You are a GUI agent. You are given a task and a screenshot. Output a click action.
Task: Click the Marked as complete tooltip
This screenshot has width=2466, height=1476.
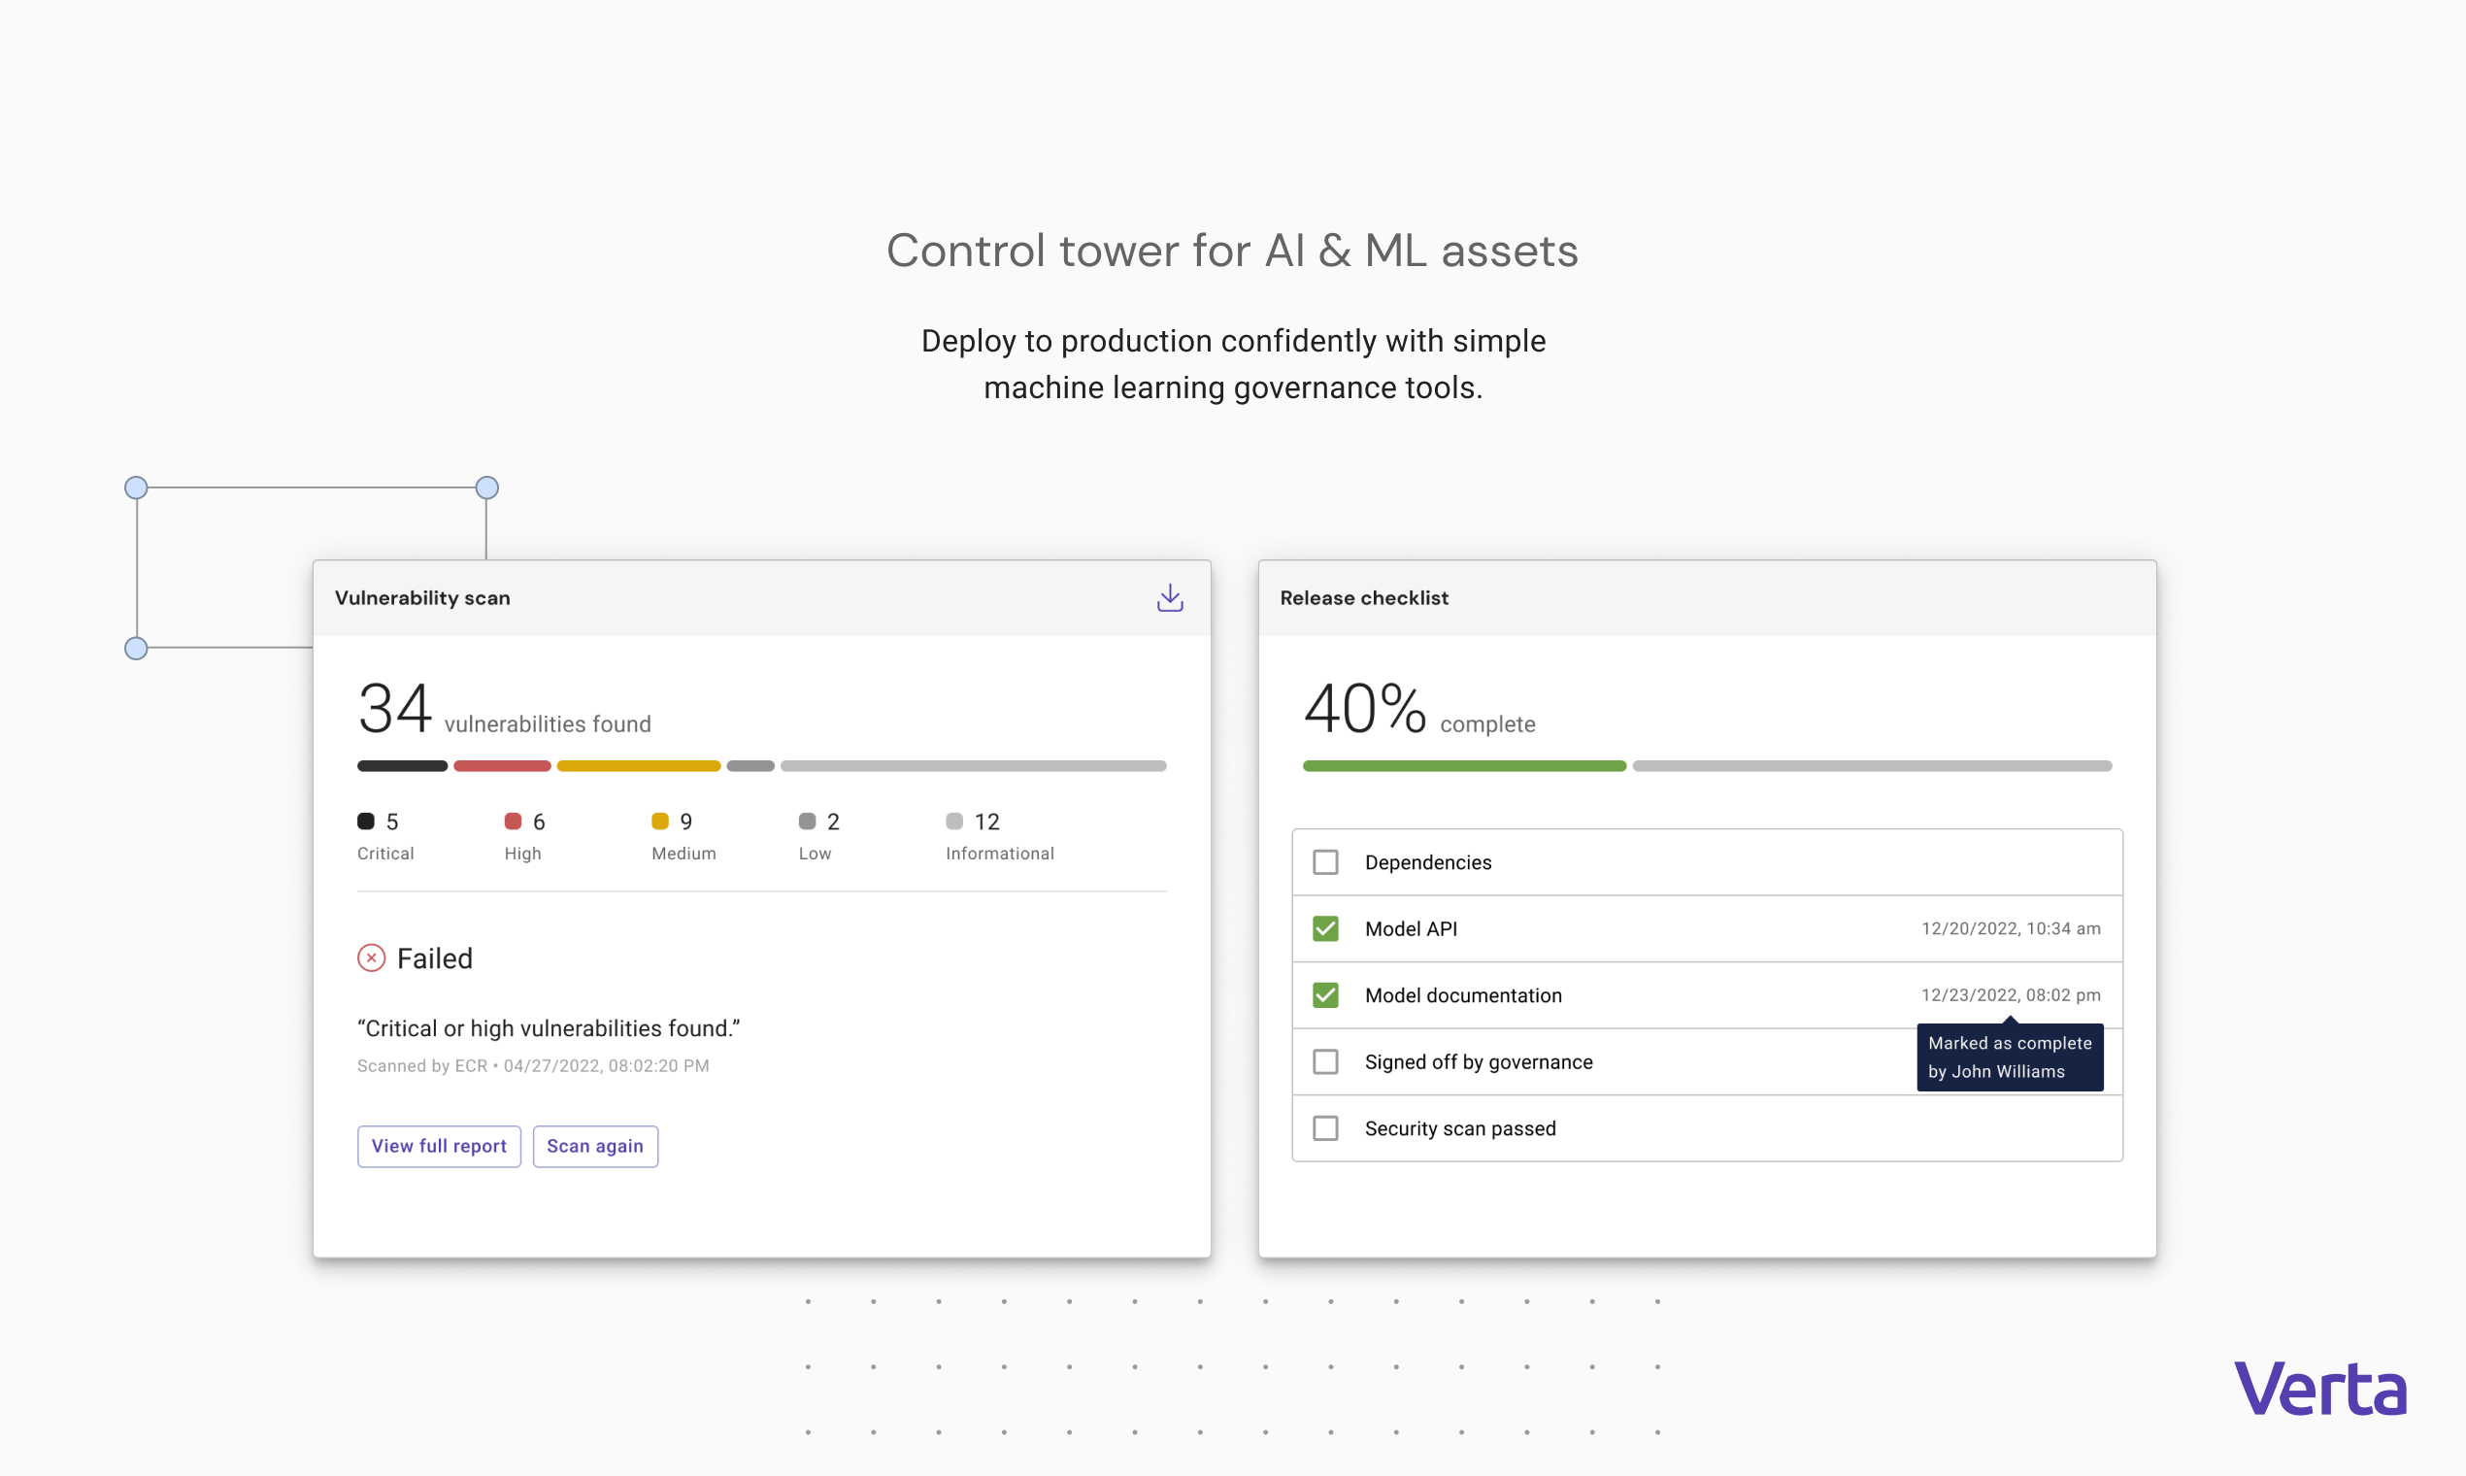coord(2009,1057)
